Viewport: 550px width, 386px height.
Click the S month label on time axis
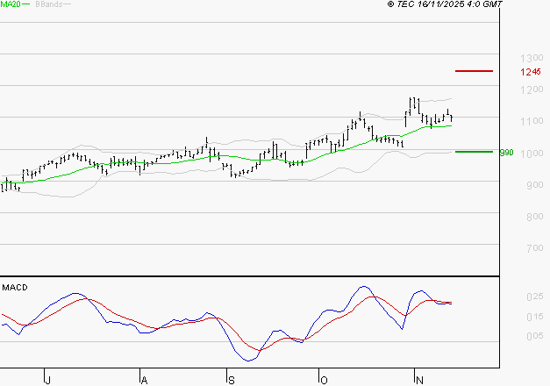click(x=232, y=380)
